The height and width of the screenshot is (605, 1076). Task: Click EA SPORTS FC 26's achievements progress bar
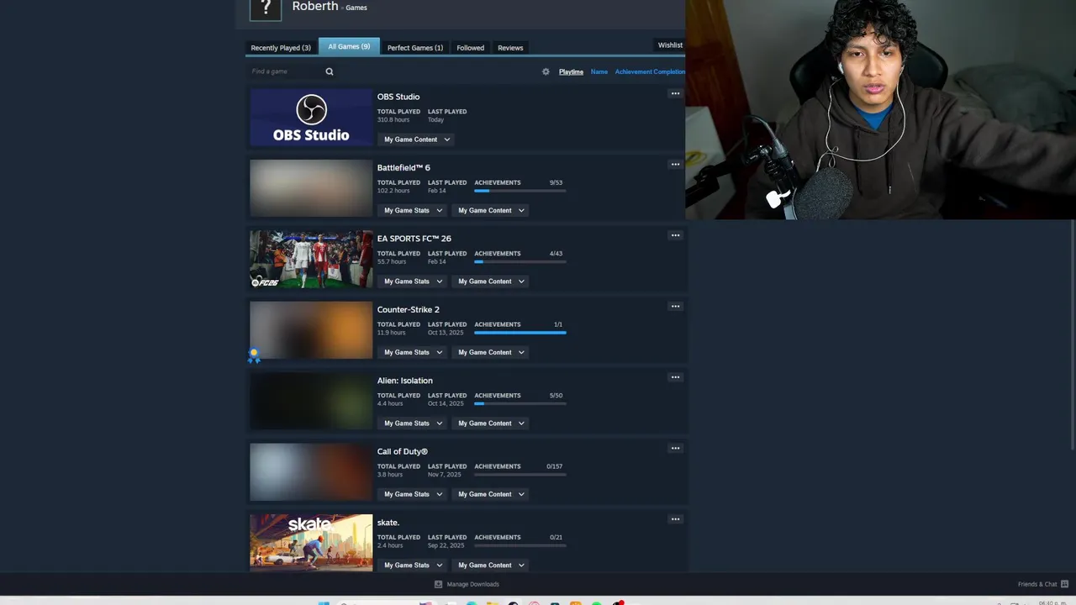520,261
